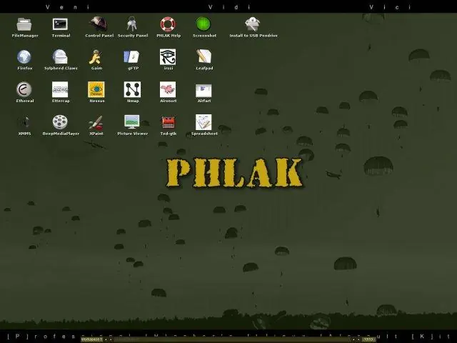Open the gFTP client icon
Image resolution: width=457 pixels, height=343 pixels.
(x=131, y=57)
